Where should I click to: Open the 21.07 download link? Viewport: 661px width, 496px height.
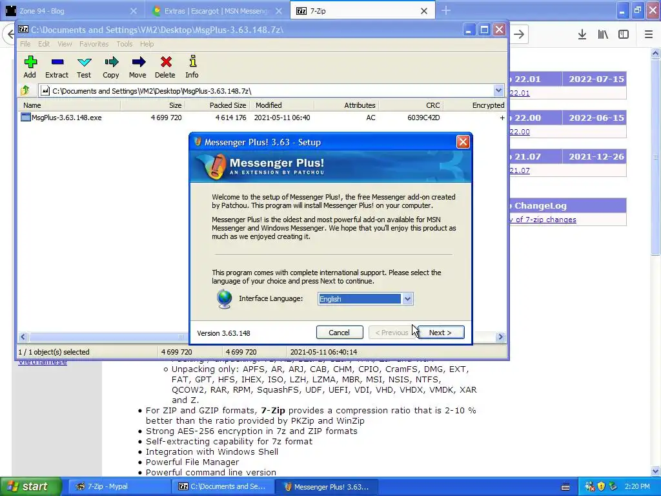[520, 170]
